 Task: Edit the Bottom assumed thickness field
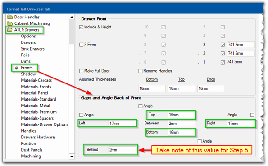152,88
